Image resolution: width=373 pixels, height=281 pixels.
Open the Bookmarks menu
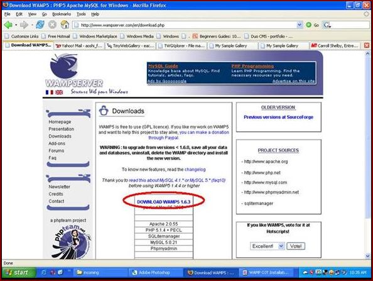(x=62, y=14)
